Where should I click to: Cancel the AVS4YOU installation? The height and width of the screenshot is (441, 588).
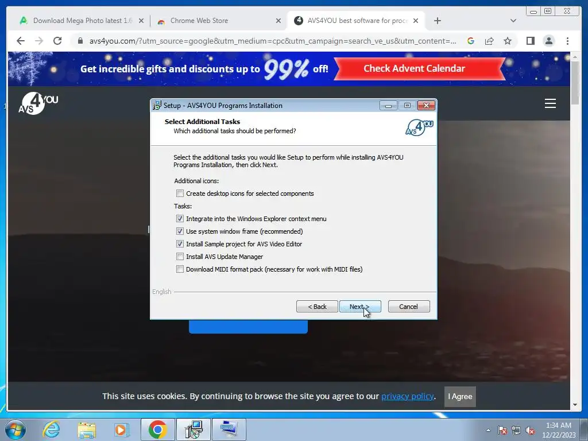point(409,307)
